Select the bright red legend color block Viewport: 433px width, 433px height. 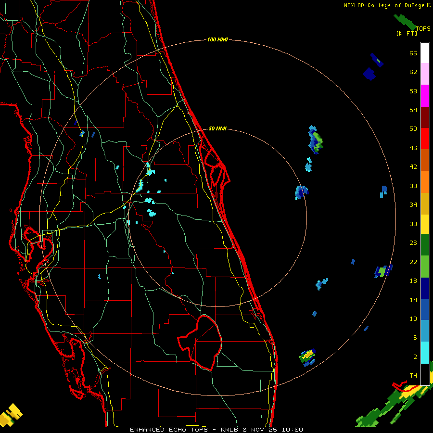pyautogui.click(x=425, y=139)
